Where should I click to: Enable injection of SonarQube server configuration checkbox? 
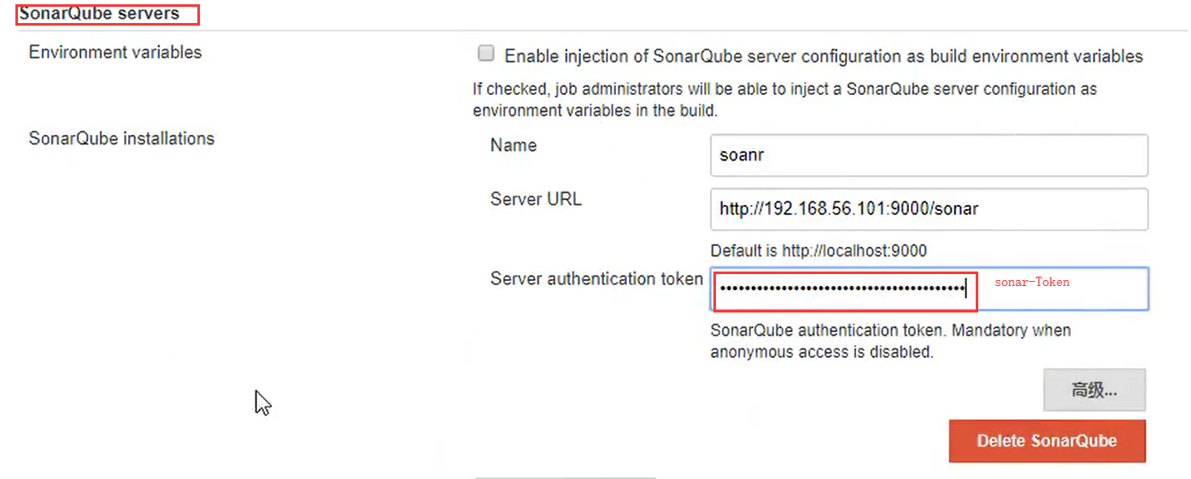click(486, 55)
